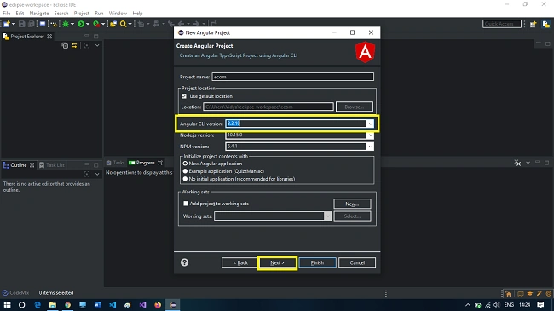Switch to the Task List tab

coord(52,165)
